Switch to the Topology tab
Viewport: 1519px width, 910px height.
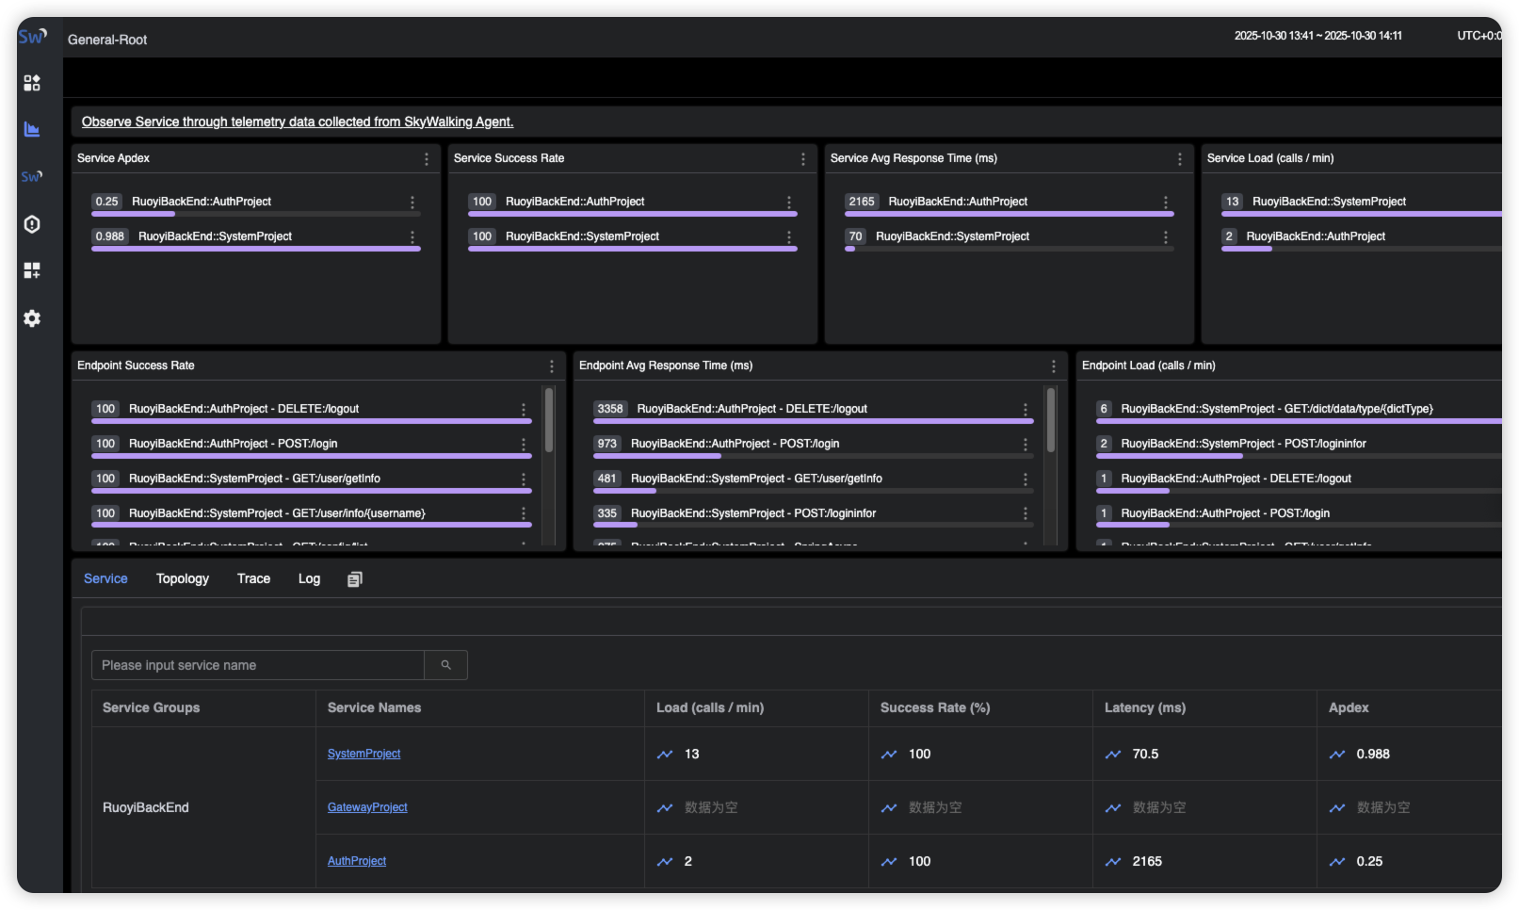coord(183,579)
